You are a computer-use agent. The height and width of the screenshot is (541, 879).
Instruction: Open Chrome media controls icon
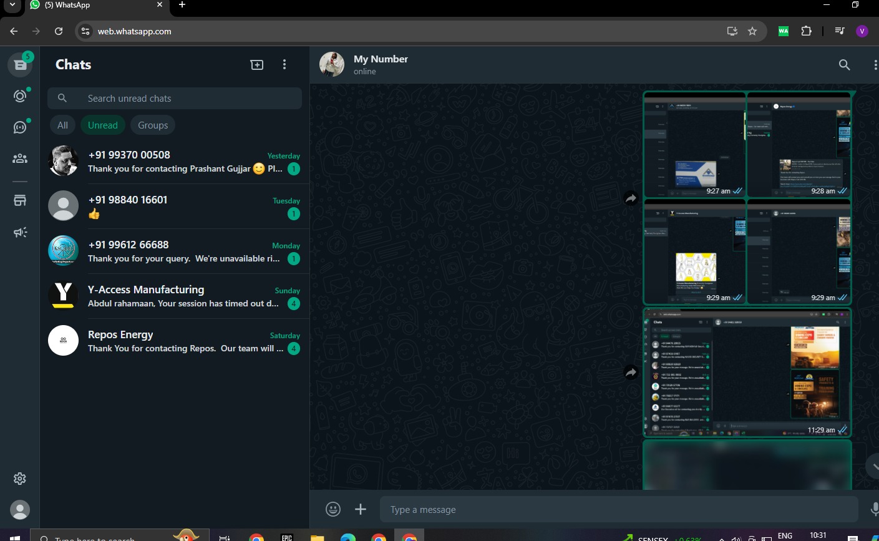(840, 31)
